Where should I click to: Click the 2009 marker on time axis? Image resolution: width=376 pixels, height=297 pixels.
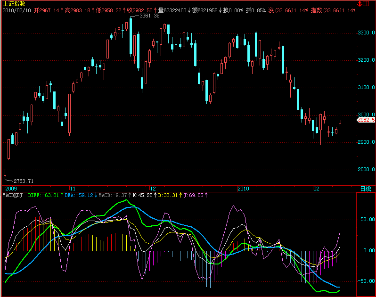11,189
